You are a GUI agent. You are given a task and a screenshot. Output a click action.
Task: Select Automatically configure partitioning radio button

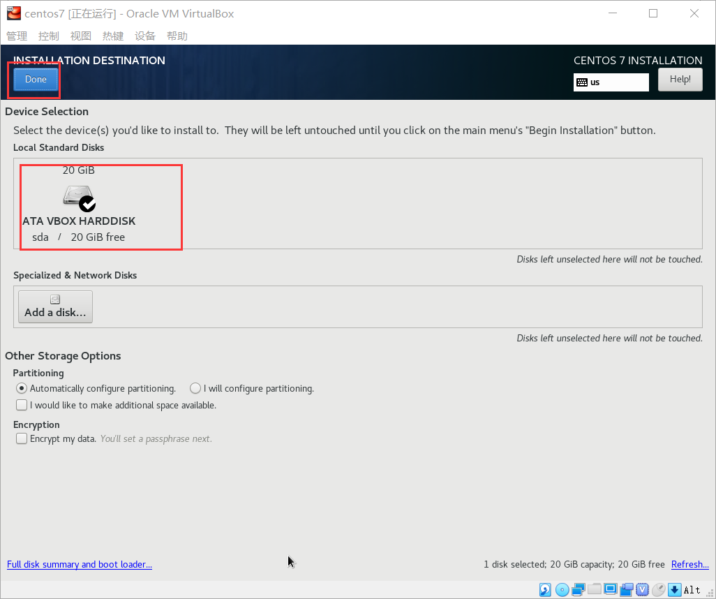[x=22, y=388]
